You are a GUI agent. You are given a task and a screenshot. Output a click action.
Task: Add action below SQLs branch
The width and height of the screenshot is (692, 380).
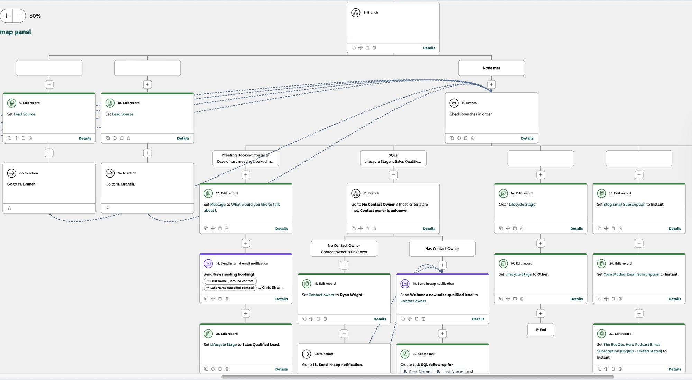point(393,175)
